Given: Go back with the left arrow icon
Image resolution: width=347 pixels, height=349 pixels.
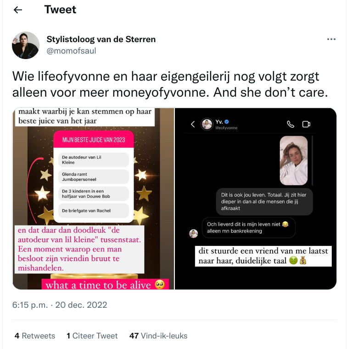Looking at the screenshot, I should 18,10.
